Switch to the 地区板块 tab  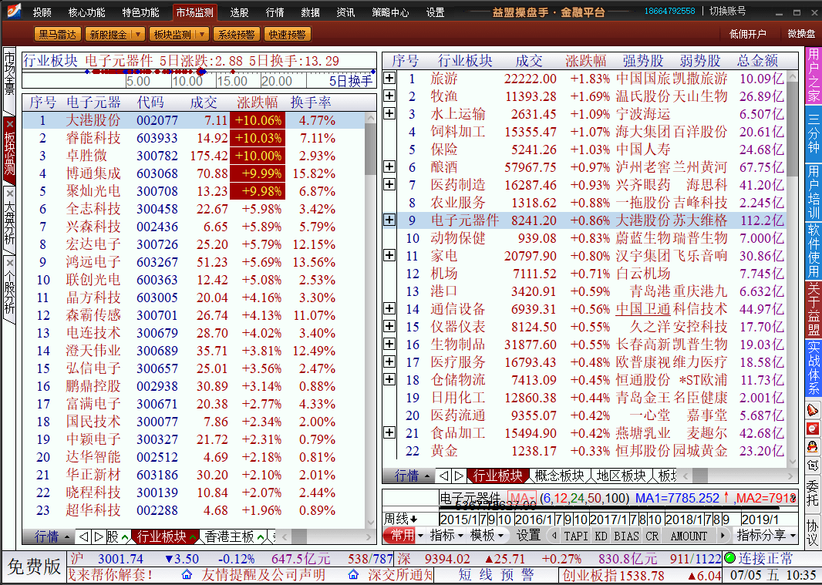pos(621,476)
